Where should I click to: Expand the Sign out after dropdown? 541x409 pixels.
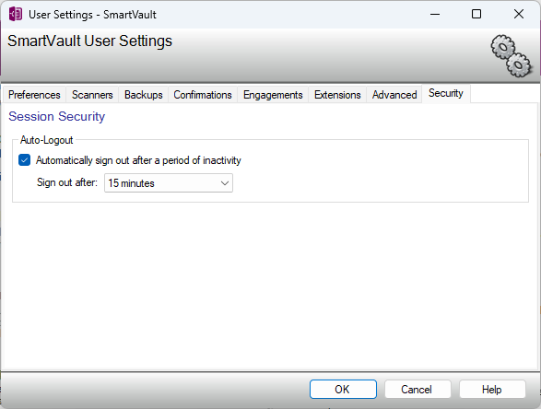coord(169,183)
